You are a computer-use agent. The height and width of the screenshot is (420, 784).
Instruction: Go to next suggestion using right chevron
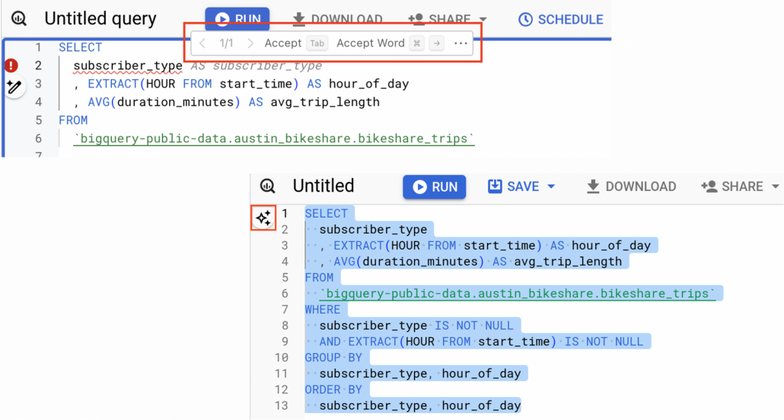250,43
